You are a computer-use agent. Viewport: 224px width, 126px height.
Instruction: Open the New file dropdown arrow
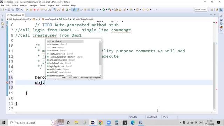pos(6,10)
